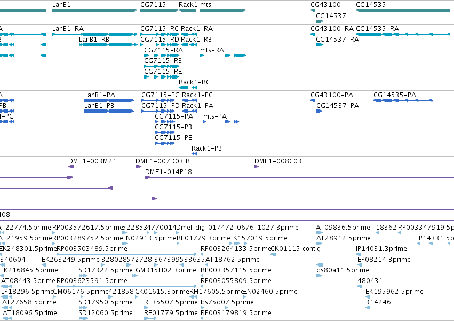
Task: Click the LanB1-PA protein glyph
Action: pyautogui.click(x=109, y=100)
